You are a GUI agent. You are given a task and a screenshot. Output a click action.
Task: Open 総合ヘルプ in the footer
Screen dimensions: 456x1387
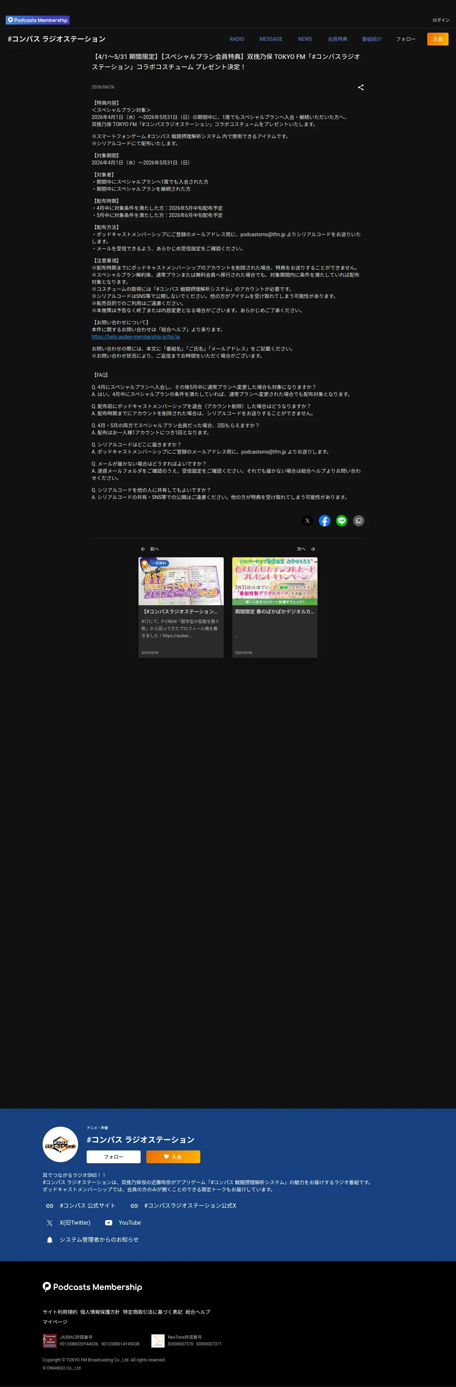198,1312
